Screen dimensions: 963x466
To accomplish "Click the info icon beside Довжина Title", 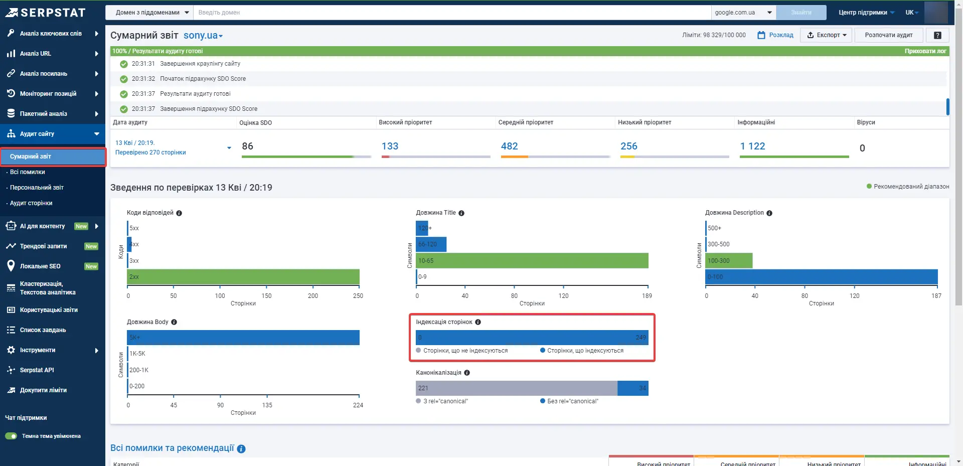I will (461, 213).
